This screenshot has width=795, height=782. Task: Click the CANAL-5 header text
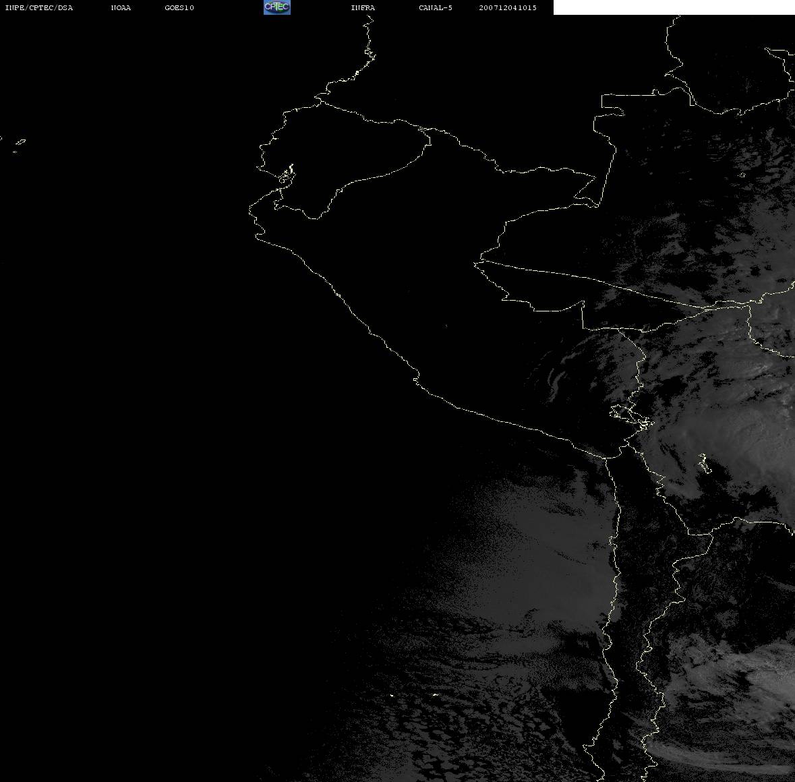(435, 8)
